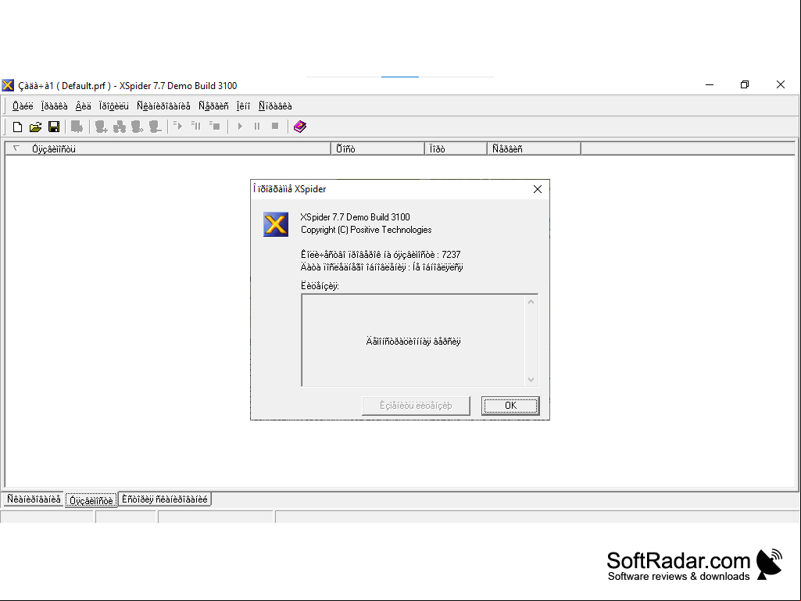Viewport: 801px width, 601px height.
Task: Open the 'Âèä' (View) menu
Action: click(84, 106)
